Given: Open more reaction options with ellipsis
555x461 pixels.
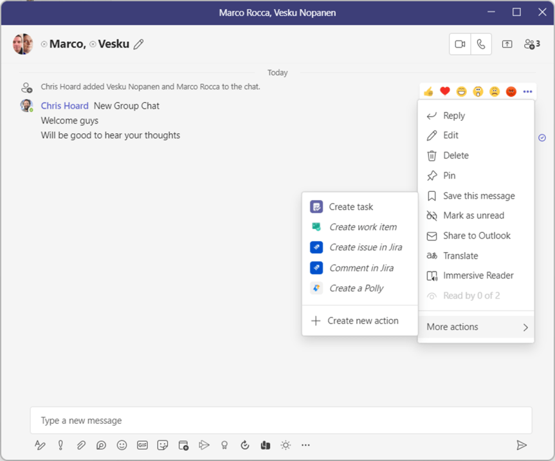Looking at the screenshot, I should pyautogui.click(x=527, y=91).
